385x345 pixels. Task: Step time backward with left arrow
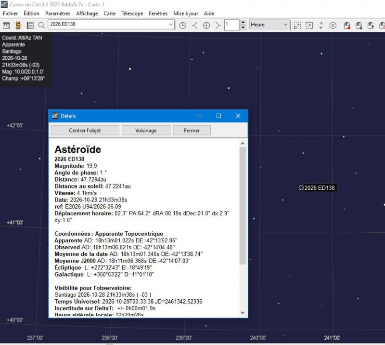[x=194, y=25]
